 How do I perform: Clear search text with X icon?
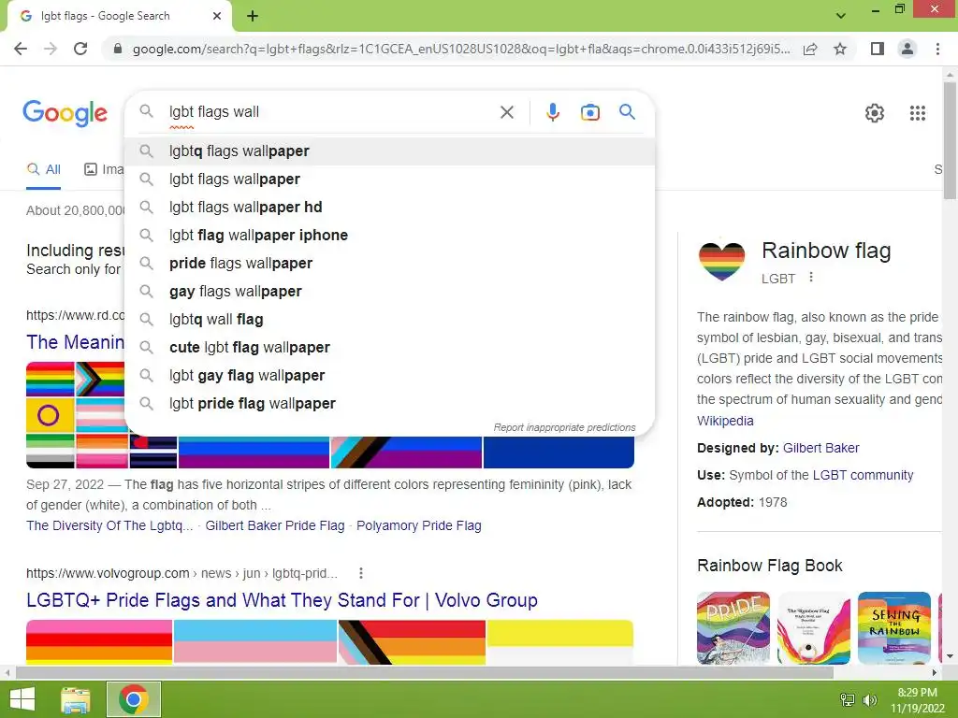click(507, 112)
